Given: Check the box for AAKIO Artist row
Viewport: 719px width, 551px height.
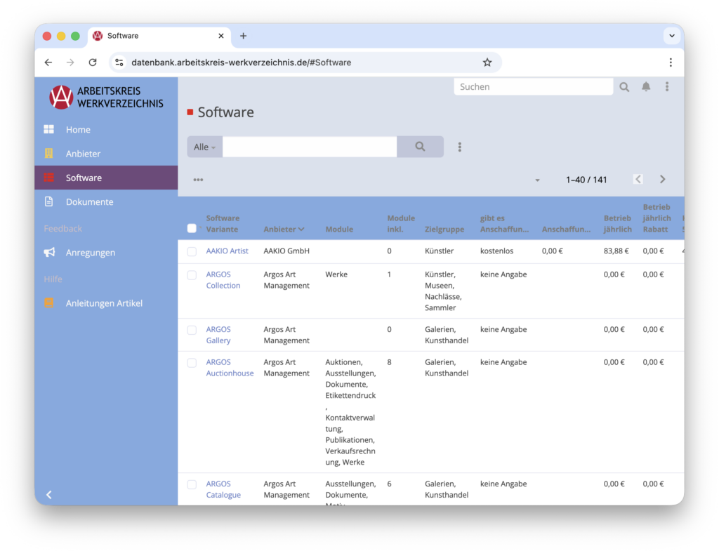Looking at the screenshot, I should pyautogui.click(x=192, y=251).
